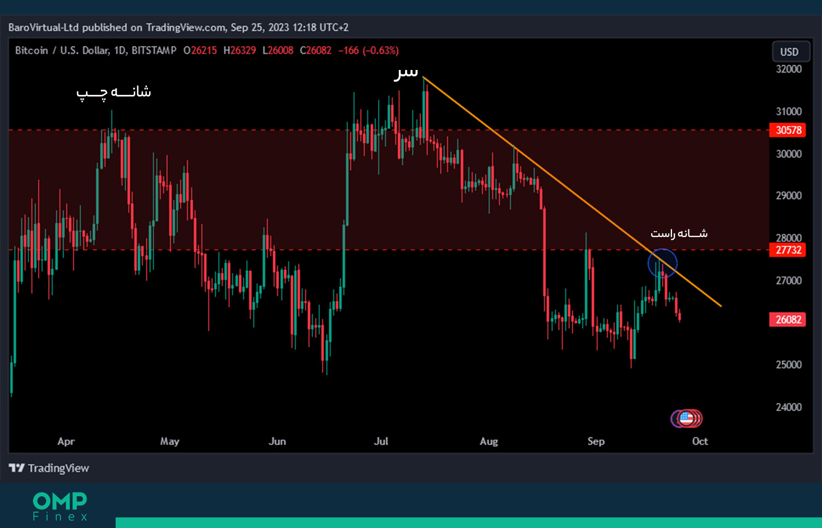Screen dimensions: 822x528
Task: Click the USD currency button
Action: (791, 51)
